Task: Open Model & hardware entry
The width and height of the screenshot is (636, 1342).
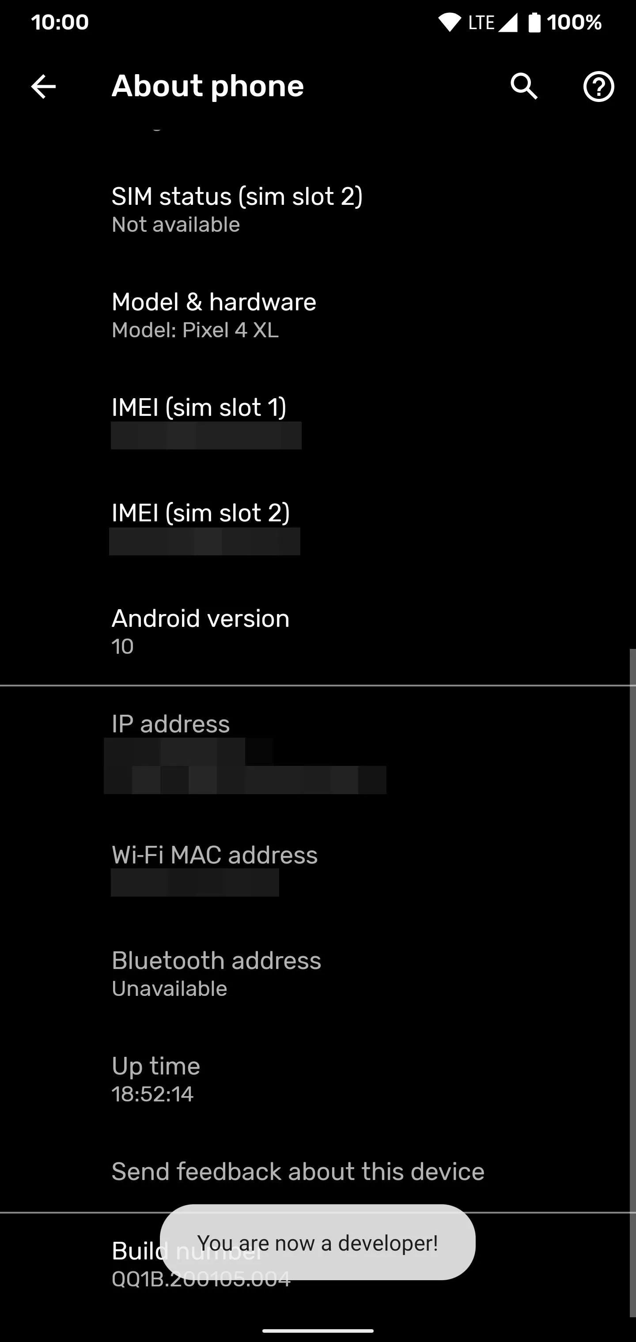Action: tap(318, 315)
